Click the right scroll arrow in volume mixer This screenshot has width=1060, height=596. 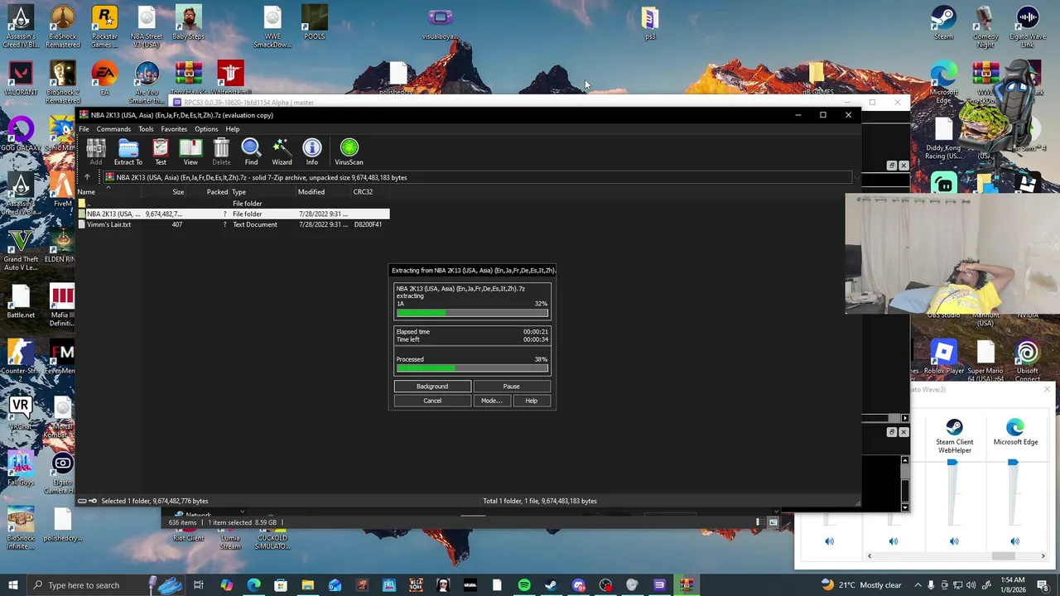[x=1043, y=556]
